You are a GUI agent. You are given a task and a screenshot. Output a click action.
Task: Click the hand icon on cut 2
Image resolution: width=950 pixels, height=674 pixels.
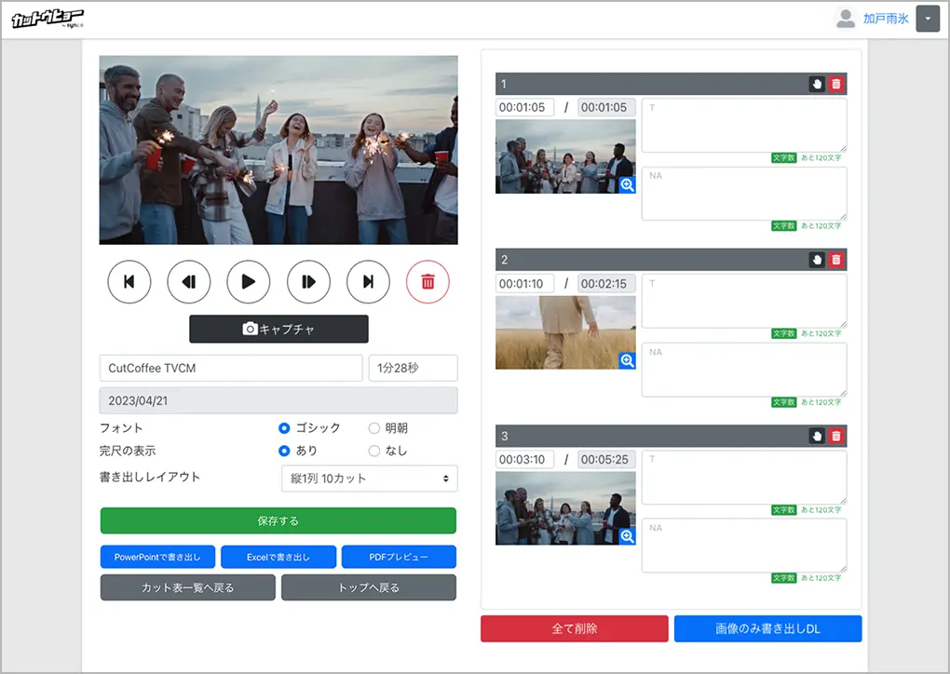[x=817, y=260]
